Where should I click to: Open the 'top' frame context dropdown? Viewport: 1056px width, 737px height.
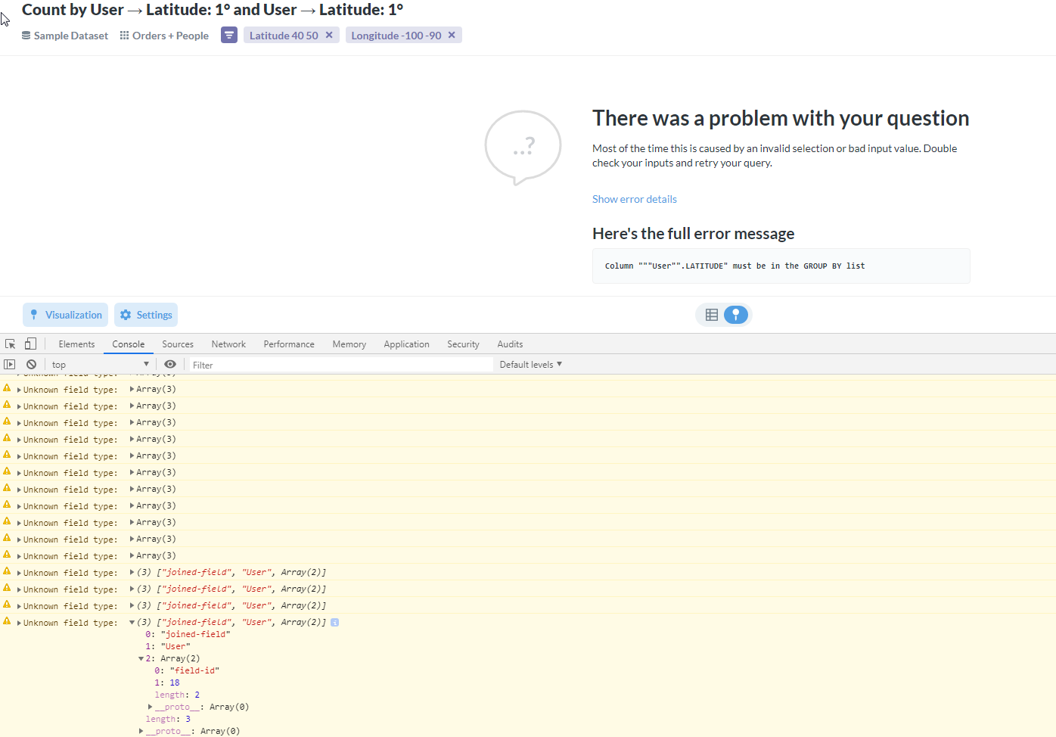coord(98,364)
